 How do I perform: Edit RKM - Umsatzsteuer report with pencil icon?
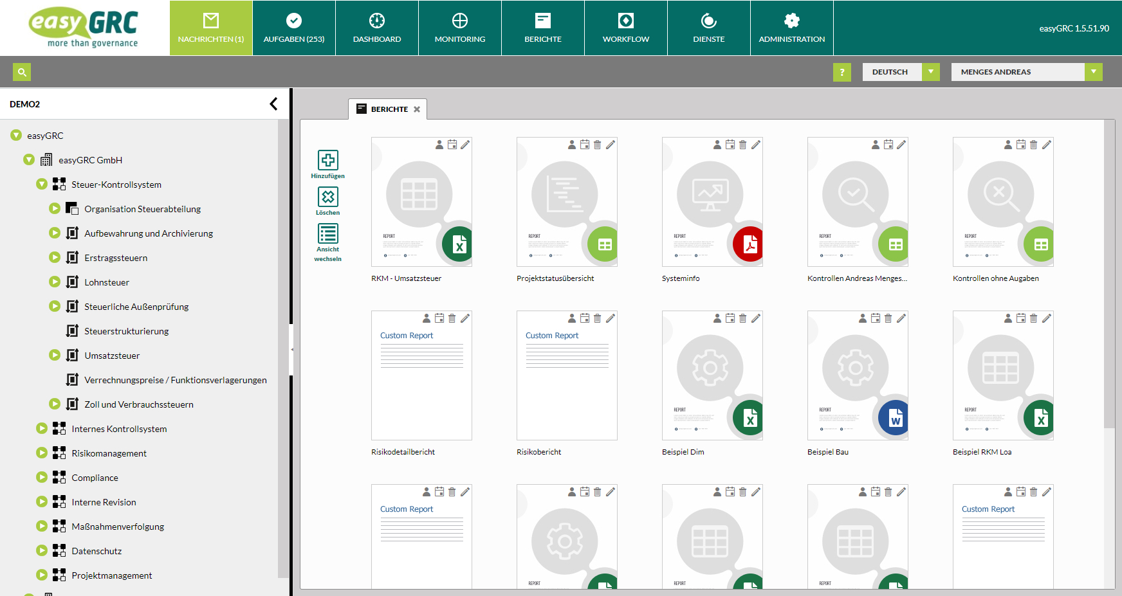pyautogui.click(x=465, y=145)
